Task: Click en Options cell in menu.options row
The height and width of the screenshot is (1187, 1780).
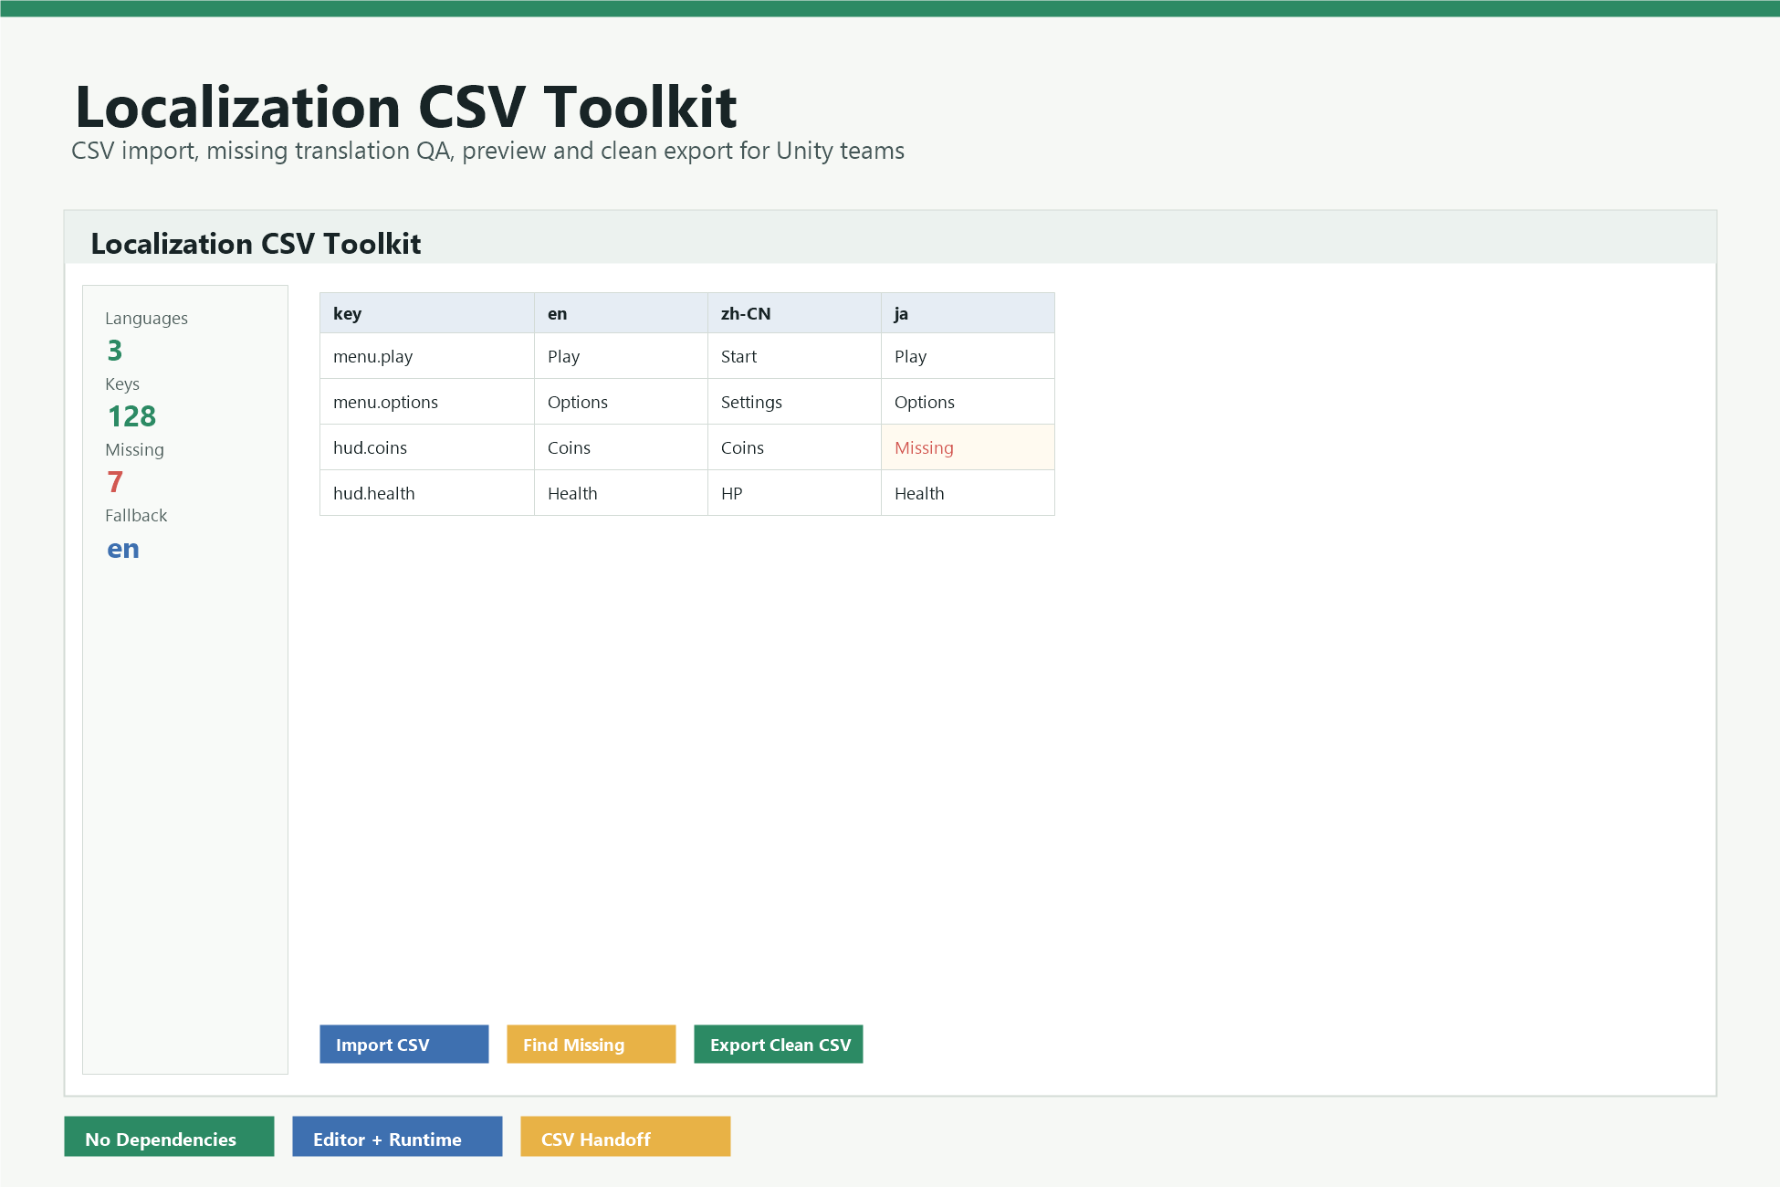Action: pos(621,402)
